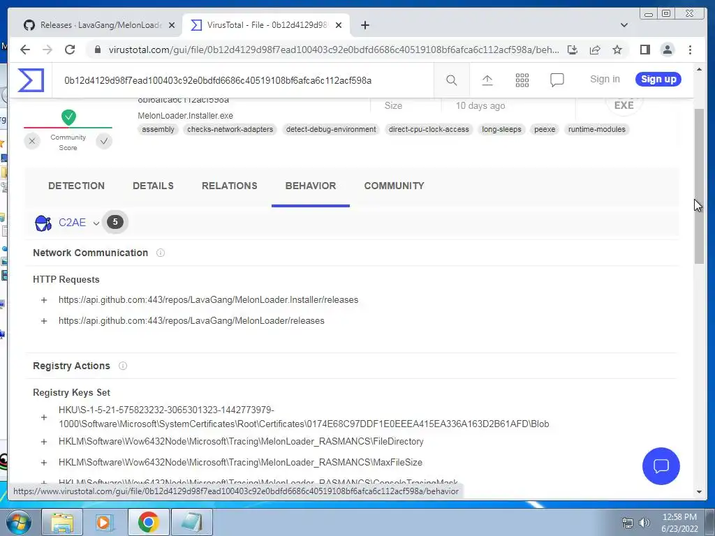Viewport: 715px width, 536px height.
Task: Click the runtime-modules tag
Action: click(597, 129)
